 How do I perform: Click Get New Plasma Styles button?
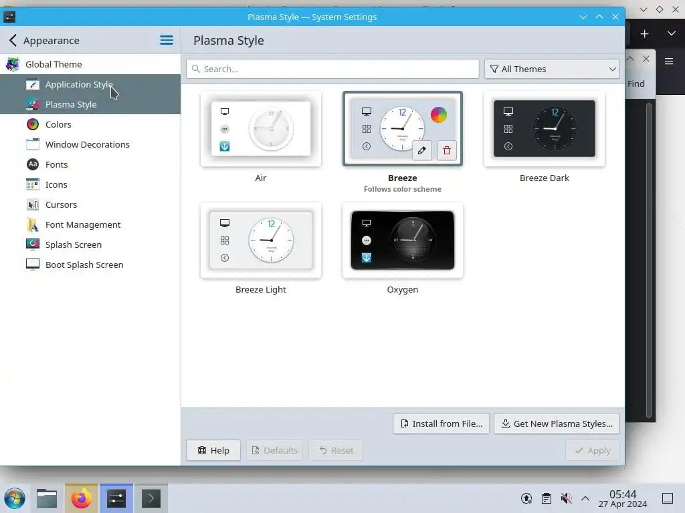pyautogui.click(x=557, y=423)
